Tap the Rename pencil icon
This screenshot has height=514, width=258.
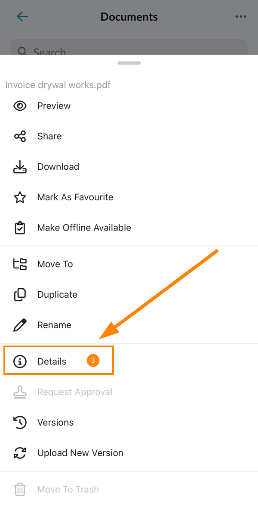pos(20,325)
